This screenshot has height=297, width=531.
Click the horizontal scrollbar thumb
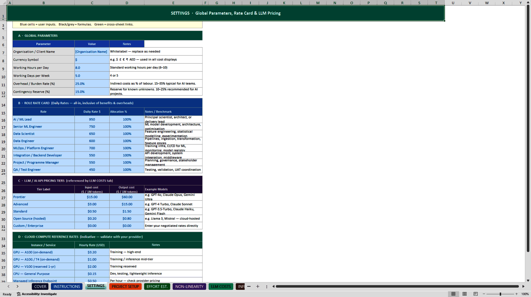click(397, 287)
